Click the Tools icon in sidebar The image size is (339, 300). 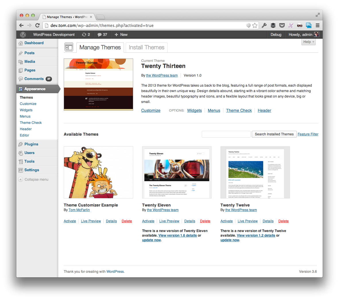click(21, 161)
